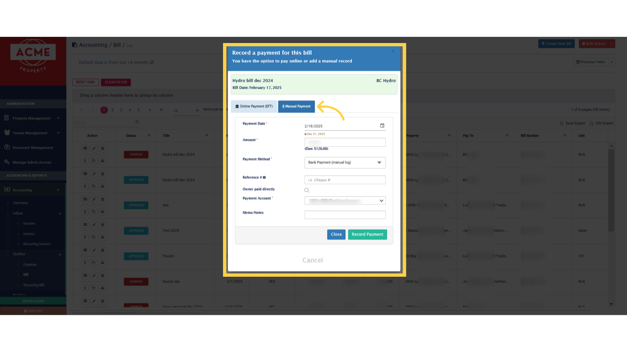Click dollar payment icon in first bill row
This screenshot has height=352, width=627.
point(85,161)
